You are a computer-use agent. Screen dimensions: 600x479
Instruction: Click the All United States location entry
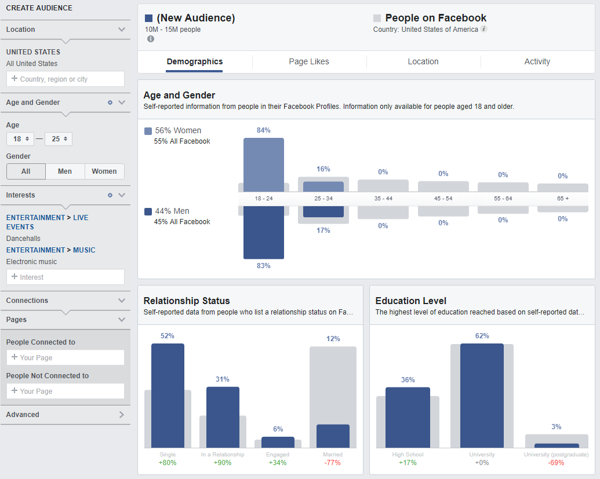click(x=32, y=64)
